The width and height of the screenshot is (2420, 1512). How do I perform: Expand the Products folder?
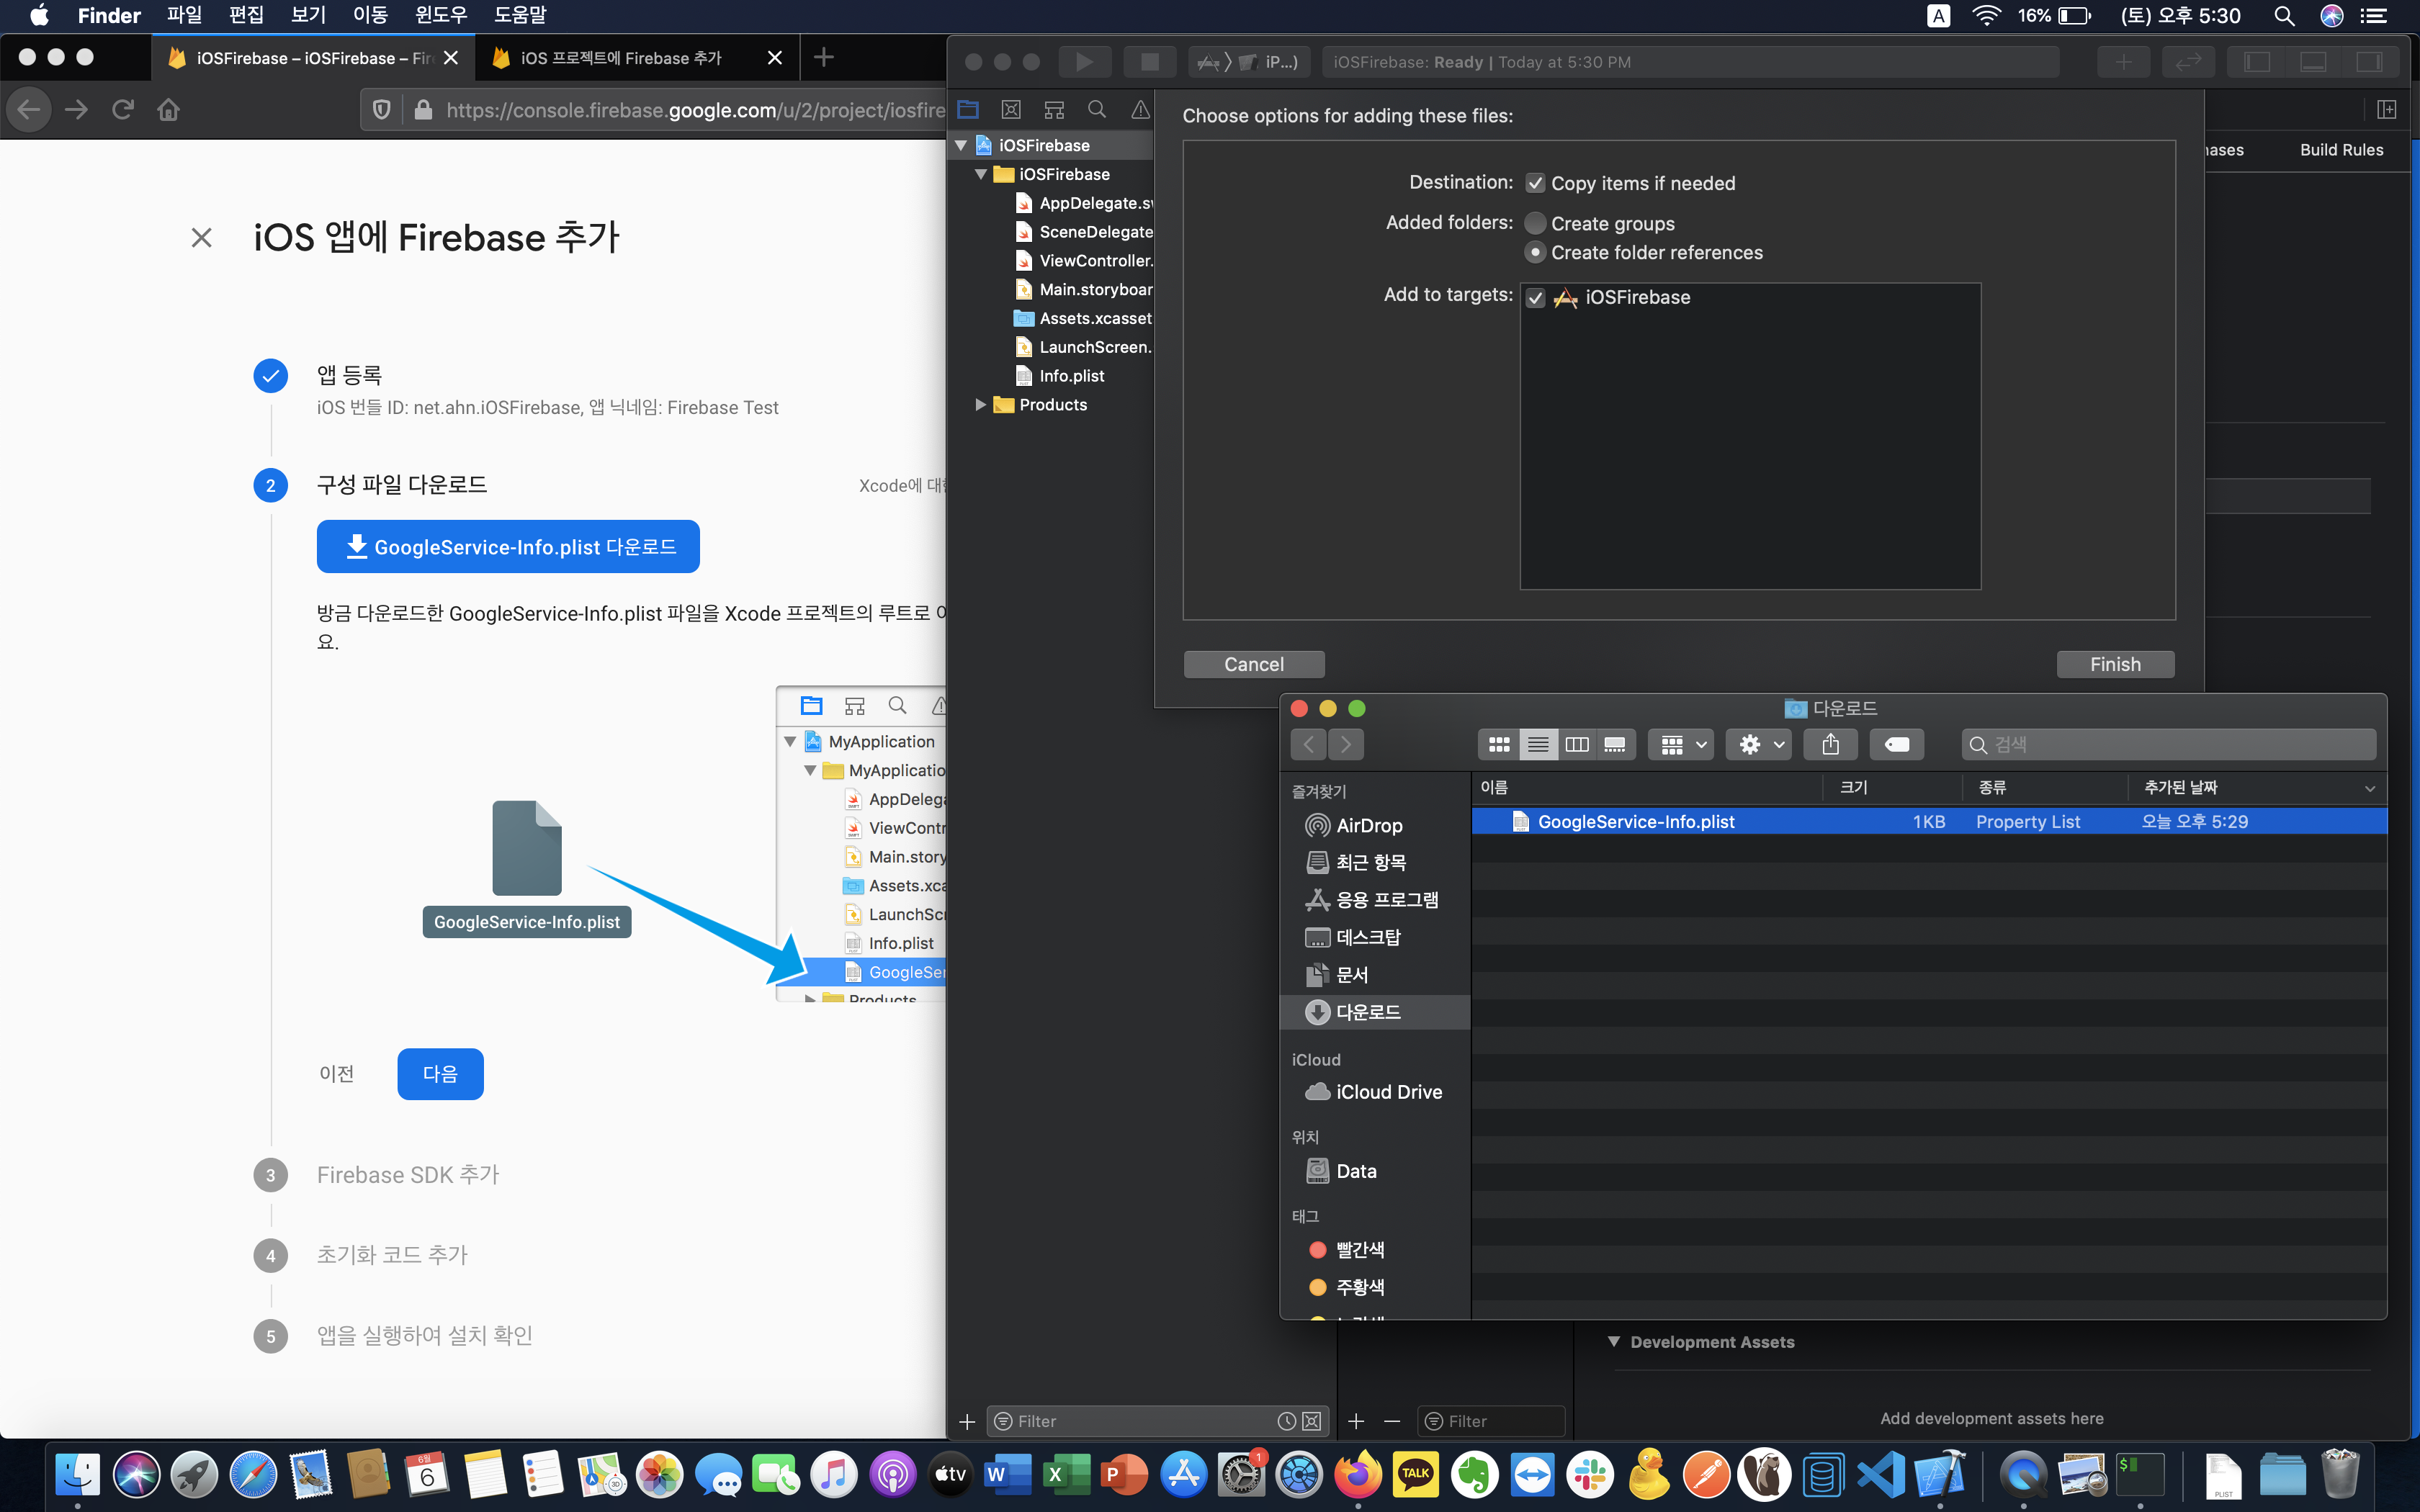click(x=980, y=405)
